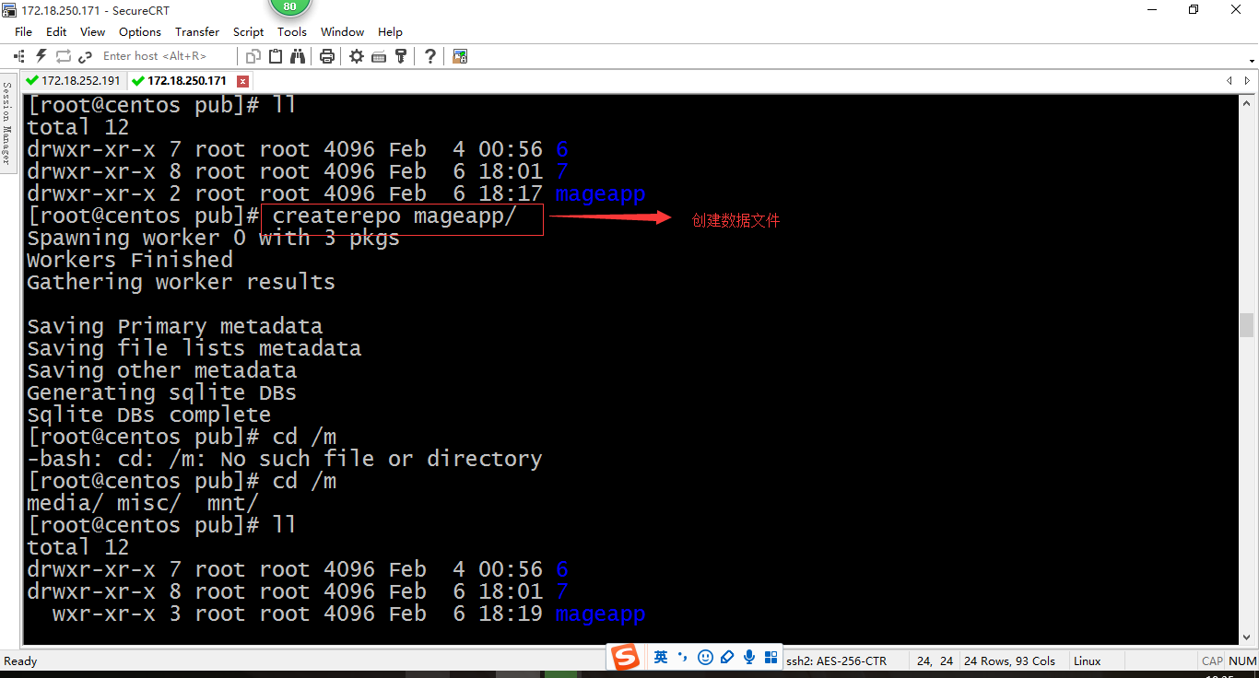Click the NUM indicator in status bar
The width and height of the screenshot is (1259, 678).
[x=1242, y=661]
